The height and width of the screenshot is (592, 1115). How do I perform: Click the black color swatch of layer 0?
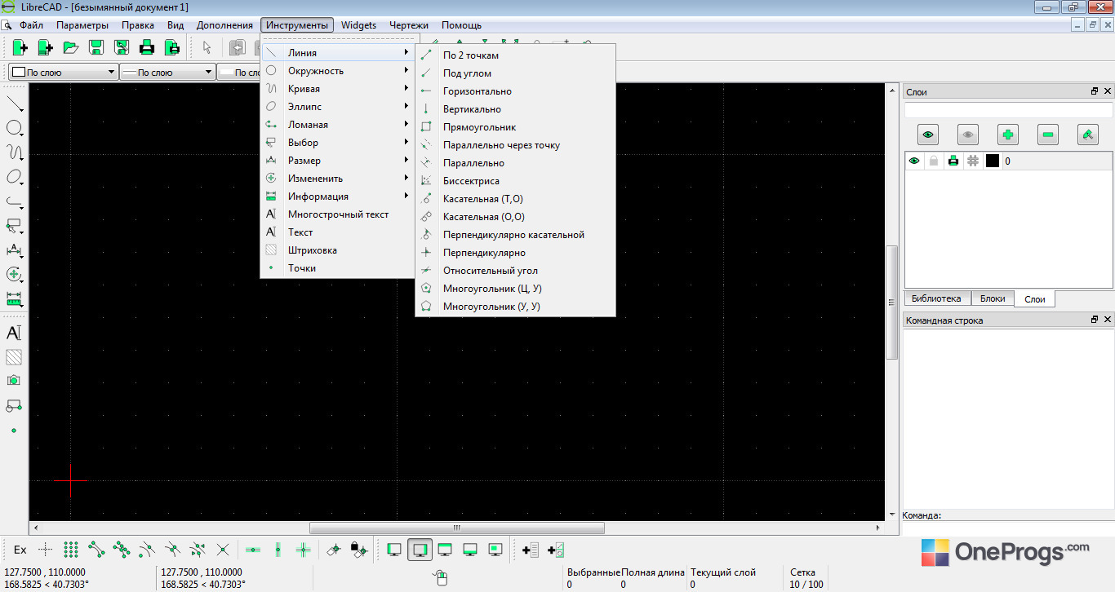993,161
